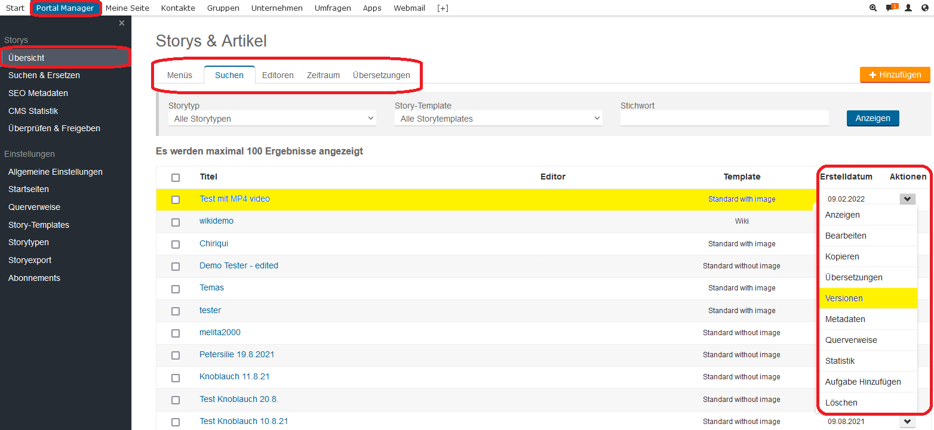Select the checkbox next to Chiriqui

[x=176, y=245]
